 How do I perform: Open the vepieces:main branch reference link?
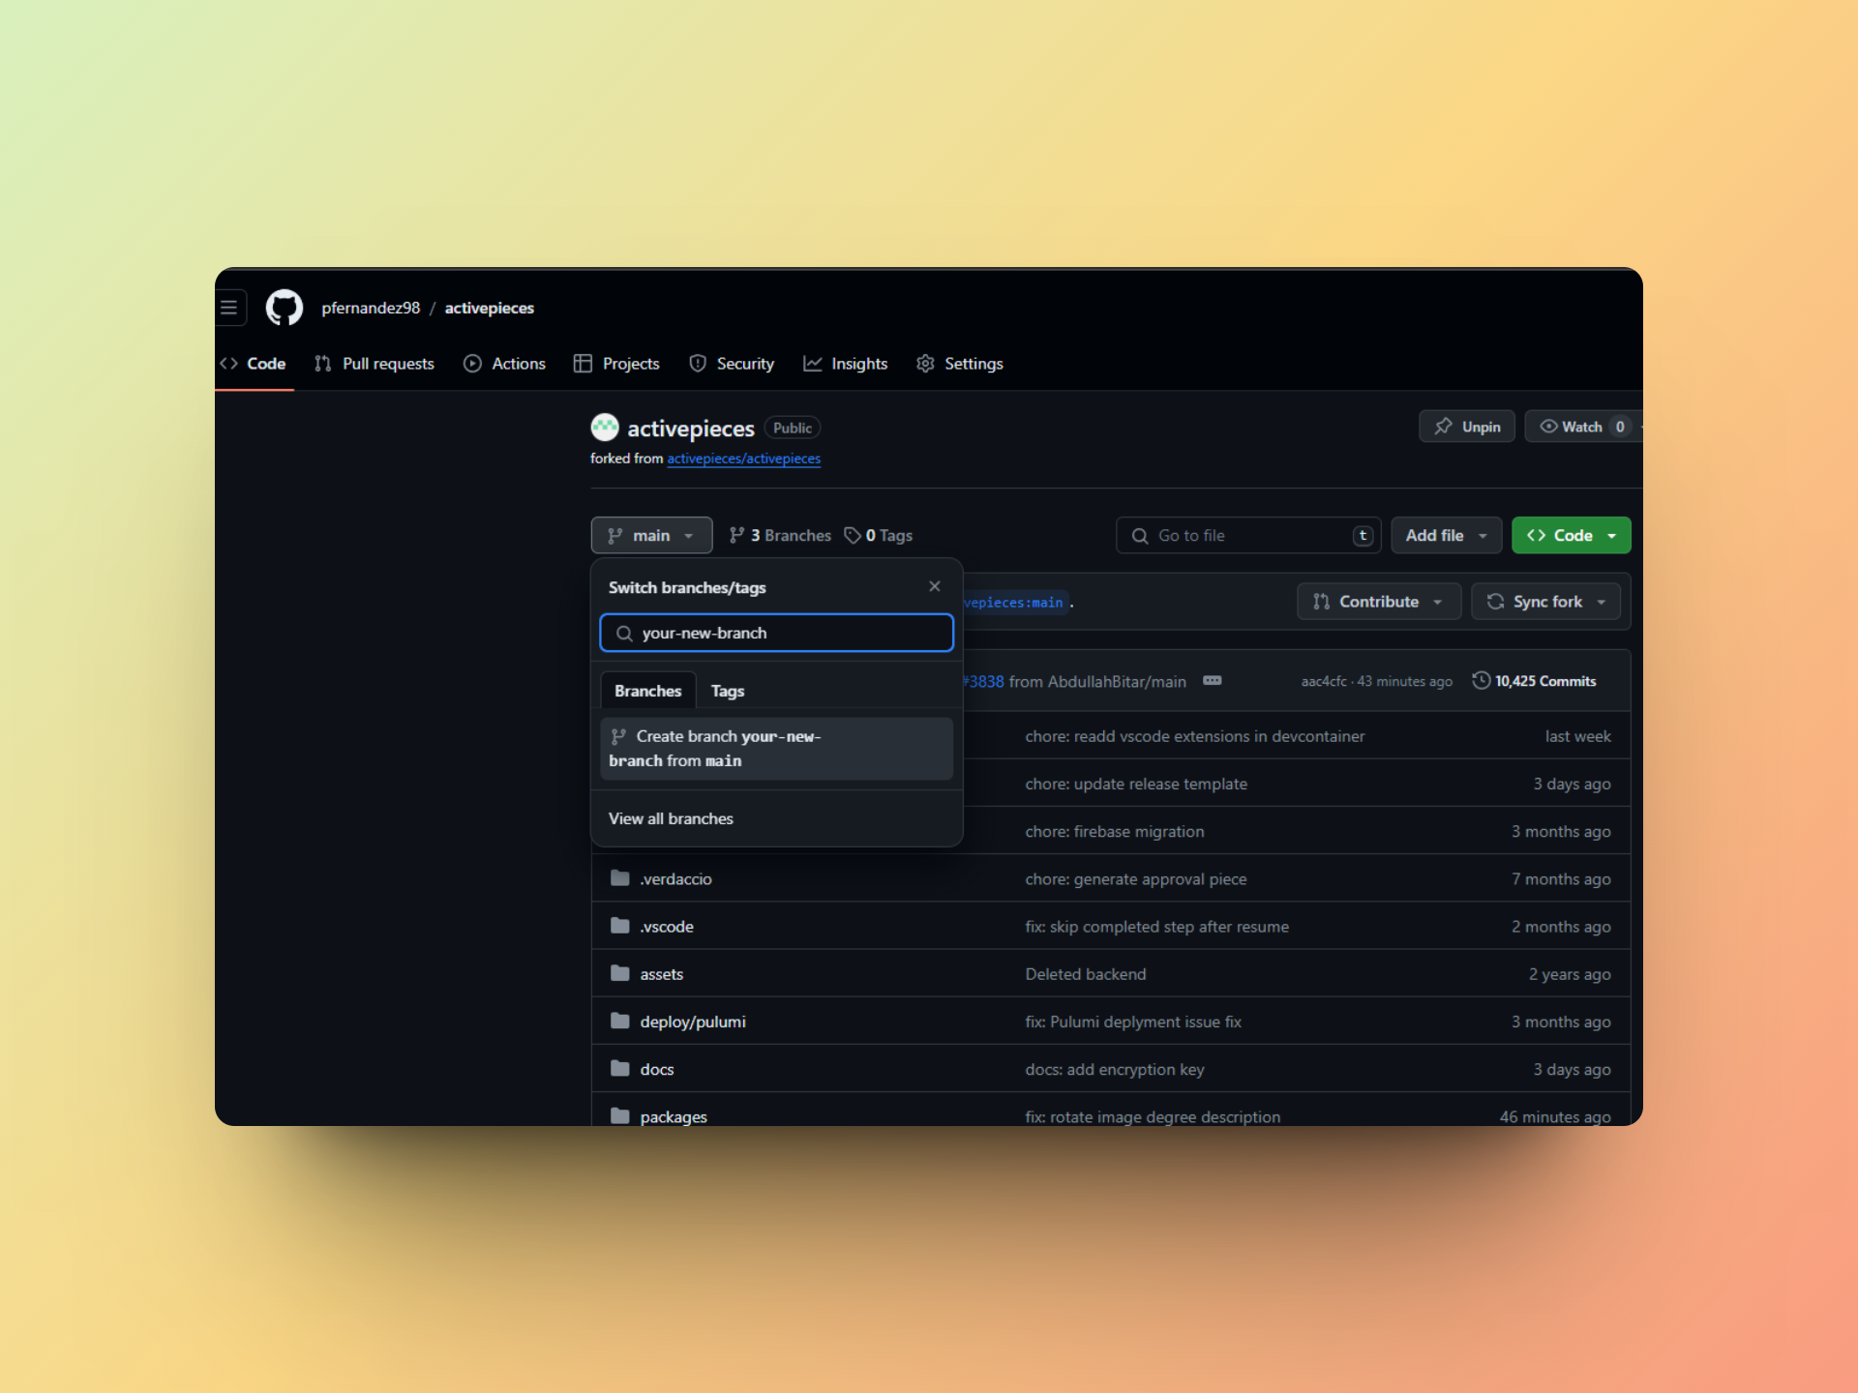click(1016, 603)
